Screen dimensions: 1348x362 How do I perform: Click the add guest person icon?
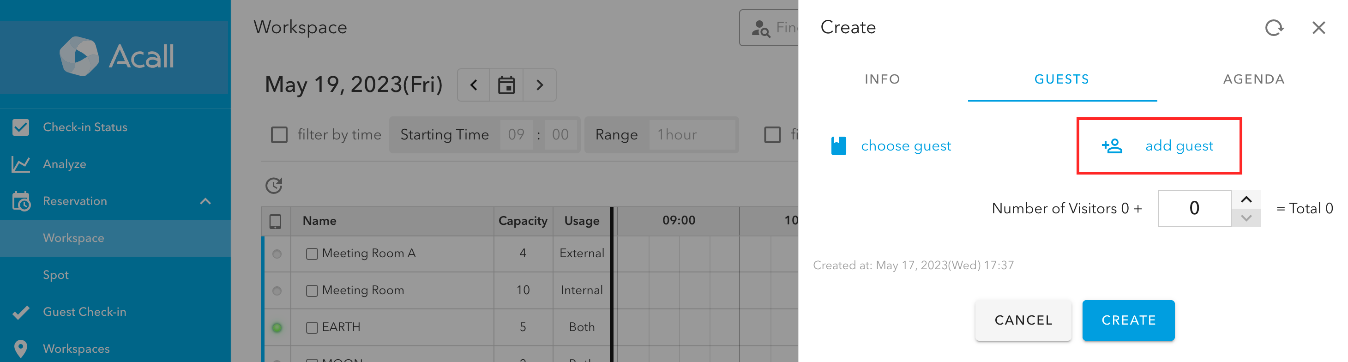(1112, 146)
